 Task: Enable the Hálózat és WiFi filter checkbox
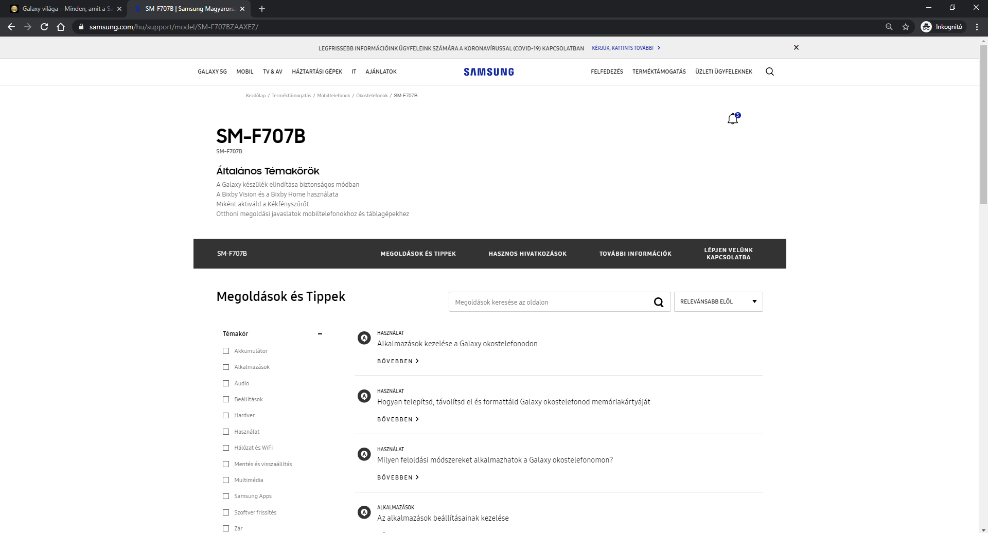click(226, 448)
